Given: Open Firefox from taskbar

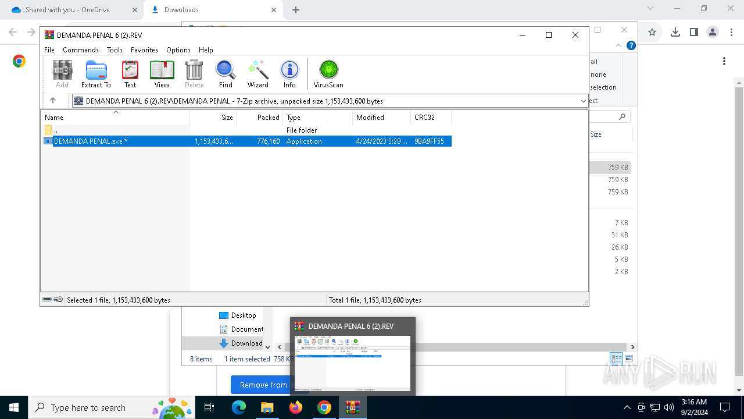Looking at the screenshot, I should click(x=296, y=407).
